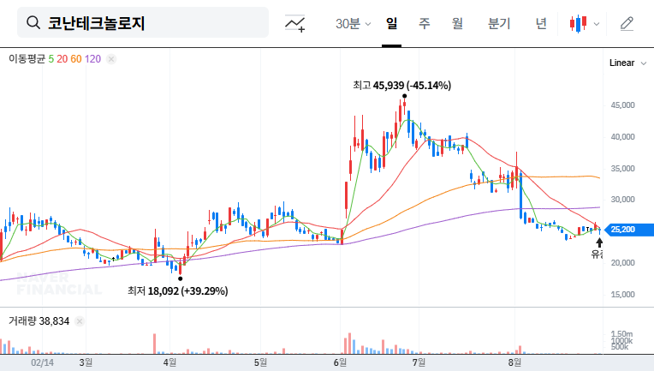The image size is (654, 371).
Task: Switch to the 년 yearly tab
Action: [x=541, y=23]
